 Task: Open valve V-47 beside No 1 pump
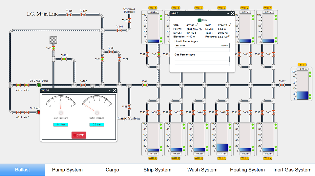[x=26, y=112]
